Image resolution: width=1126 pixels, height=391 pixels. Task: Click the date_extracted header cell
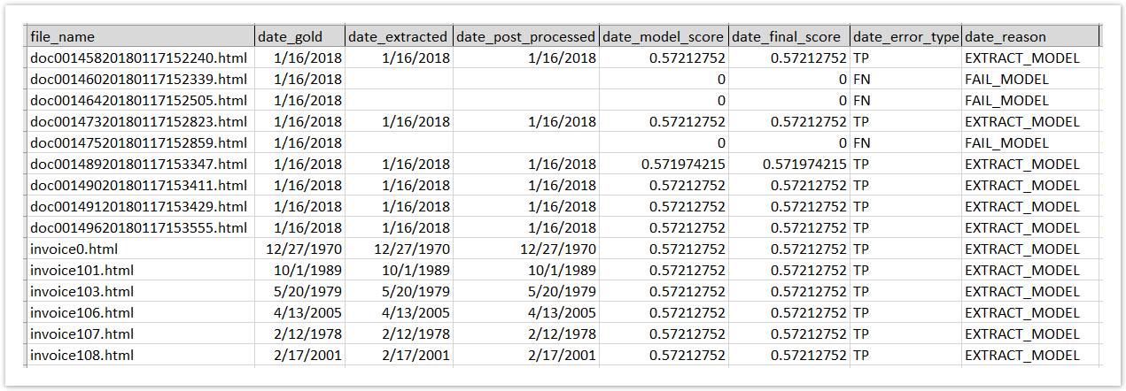(x=399, y=37)
